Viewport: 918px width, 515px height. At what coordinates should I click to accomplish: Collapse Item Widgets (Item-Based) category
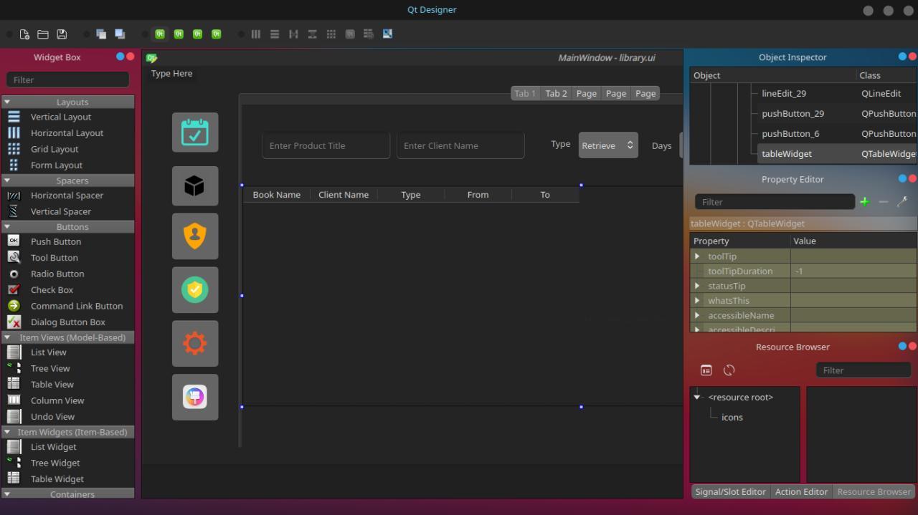(7, 432)
